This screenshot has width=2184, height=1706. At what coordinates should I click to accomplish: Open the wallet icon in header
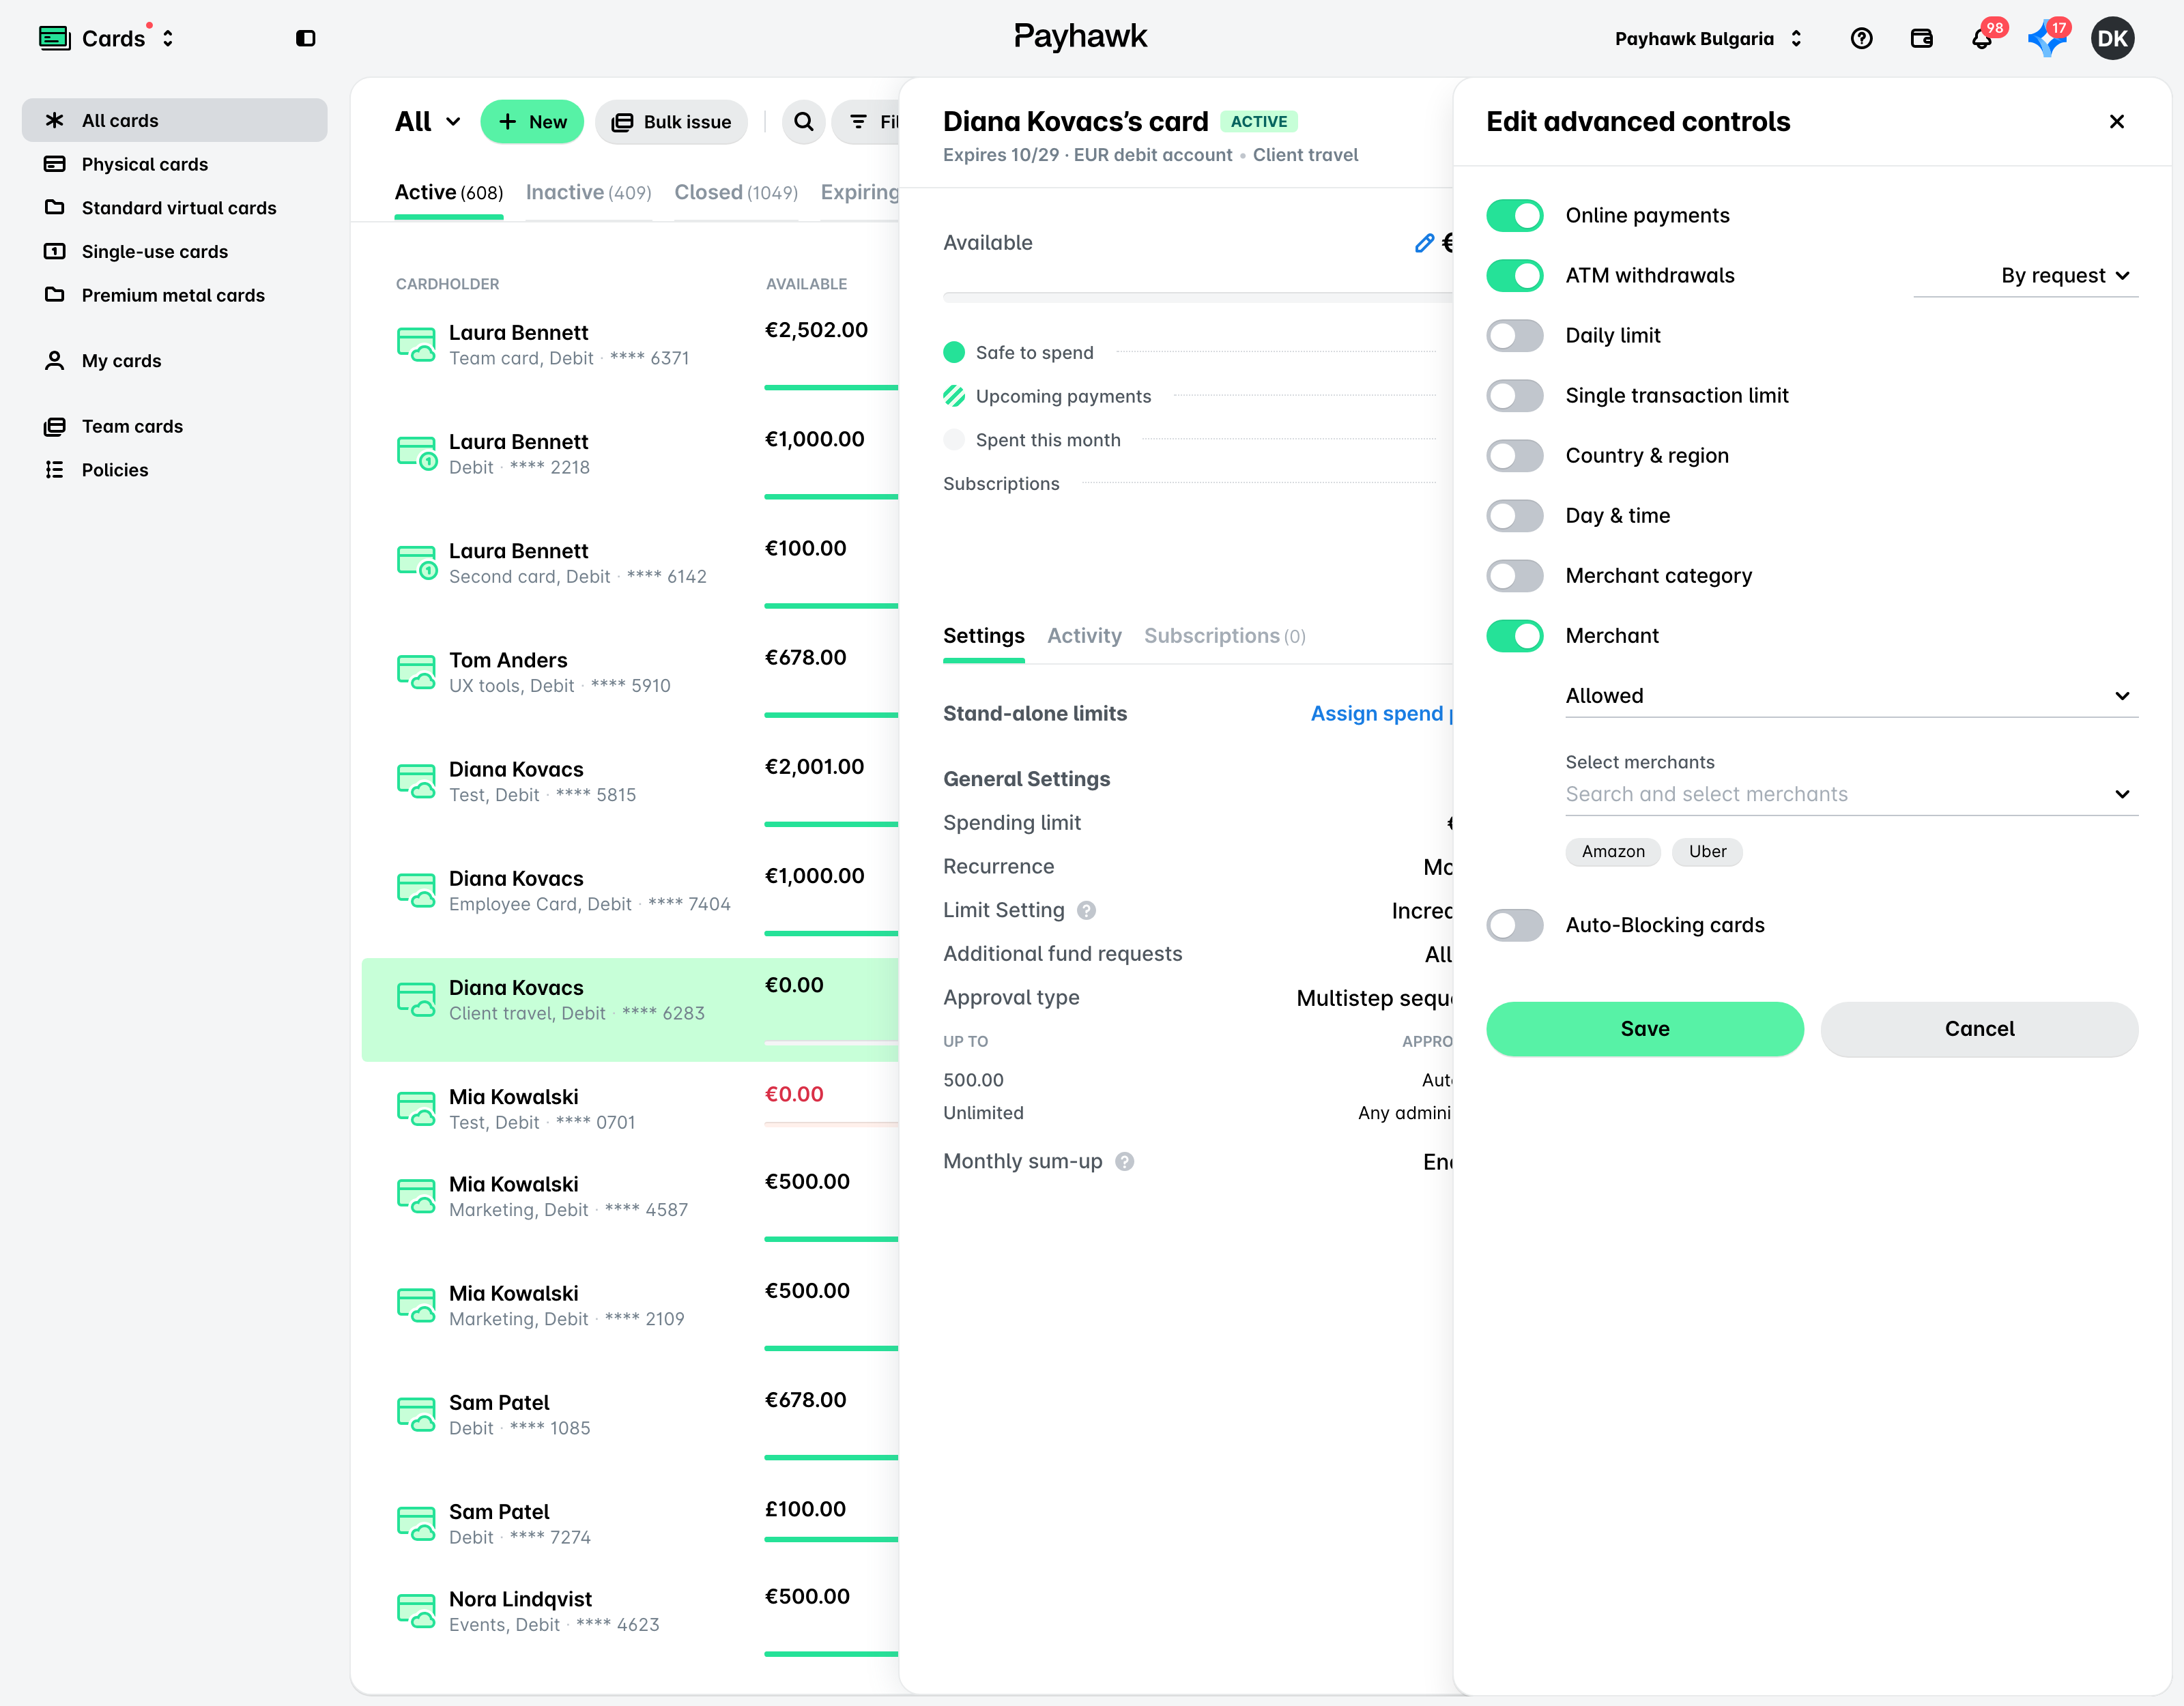(1921, 38)
